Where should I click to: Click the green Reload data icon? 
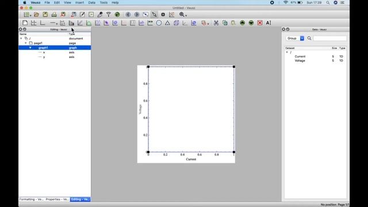(x=117, y=14)
